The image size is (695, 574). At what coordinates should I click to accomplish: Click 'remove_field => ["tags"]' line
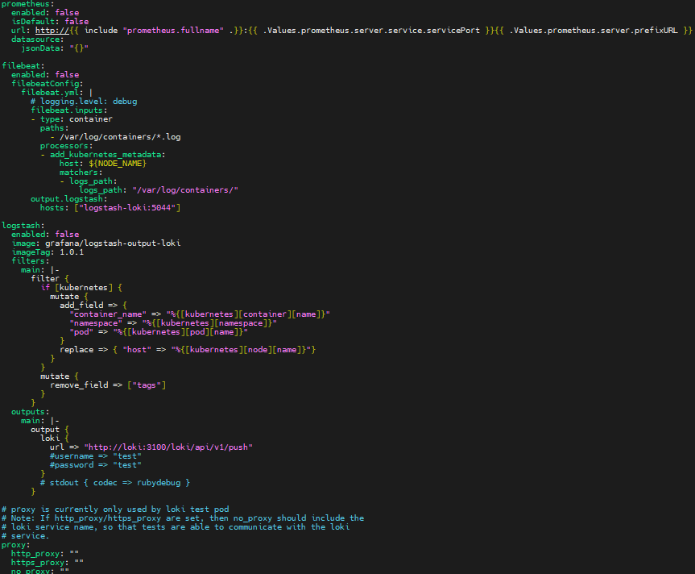[x=108, y=385]
